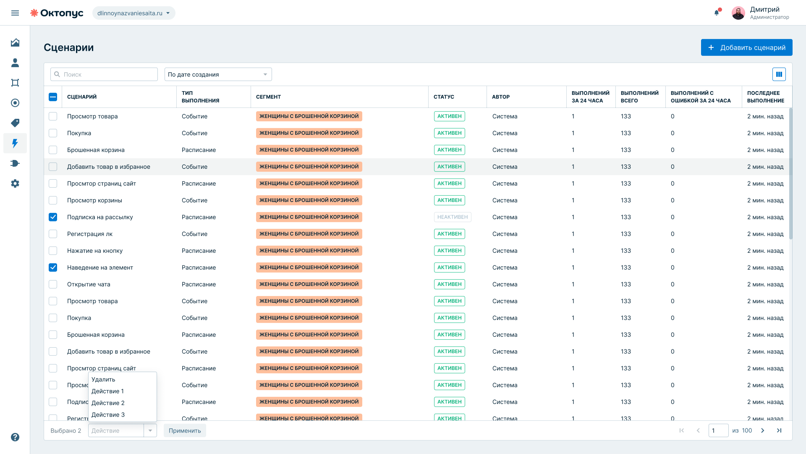Click the Добавить сценарий button

pyautogui.click(x=747, y=47)
